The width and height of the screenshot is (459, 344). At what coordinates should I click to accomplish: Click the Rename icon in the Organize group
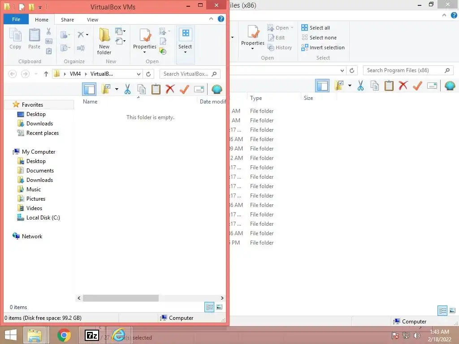81,48
